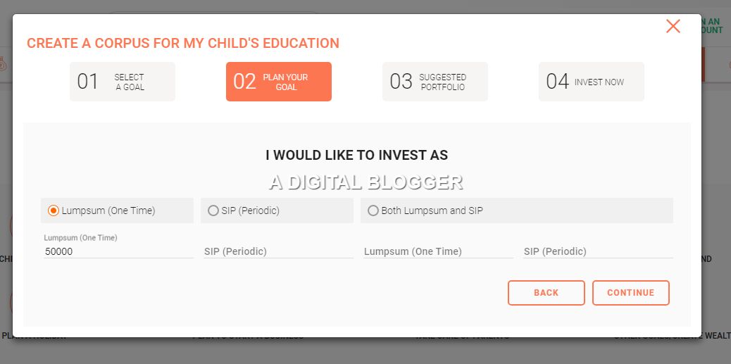Click the Lumpsum field containing 50000
Screen dimensions: 731x364
point(118,251)
